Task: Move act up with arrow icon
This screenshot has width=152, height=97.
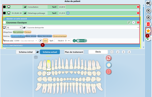Action: point(148,11)
